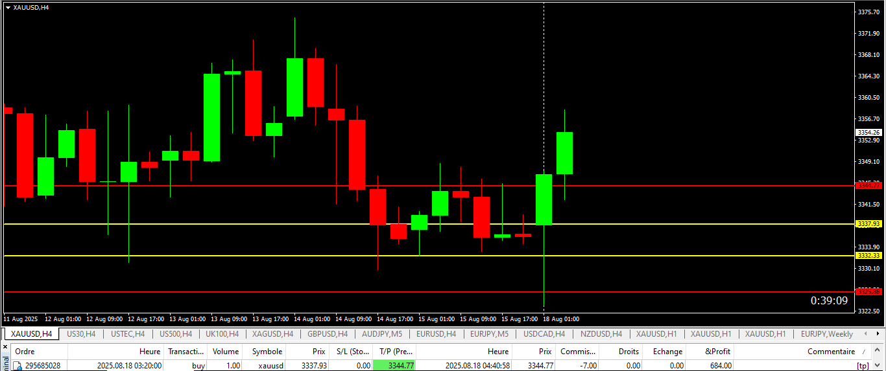Switch to the XAUUSD,H4 chart tab
The width and height of the screenshot is (886, 371).
[31, 334]
